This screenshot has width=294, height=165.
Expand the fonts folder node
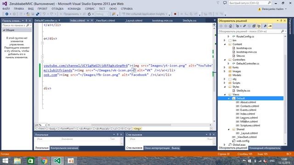[225, 67]
